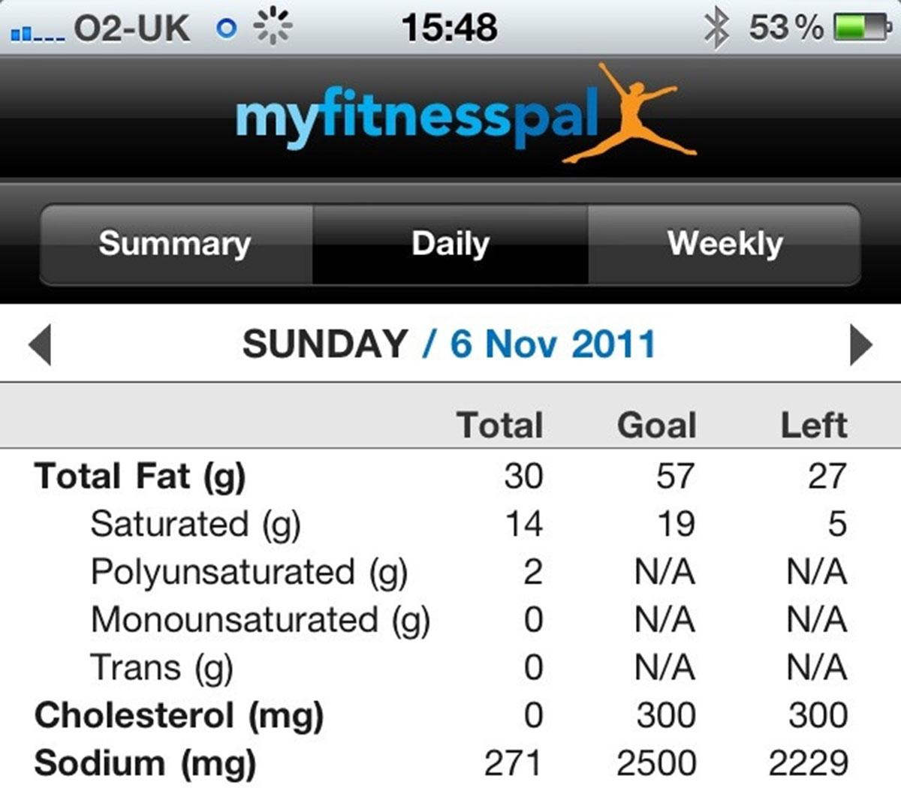Select the Cholesterol (mg) row

pyautogui.click(x=179, y=715)
